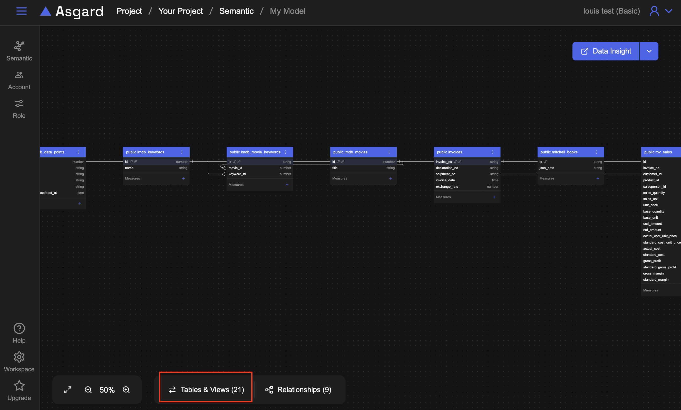Open the hamburger menu icon
Image resolution: width=681 pixels, height=410 pixels.
point(21,11)
